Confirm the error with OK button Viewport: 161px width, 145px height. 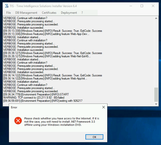[x=94, y=137]
